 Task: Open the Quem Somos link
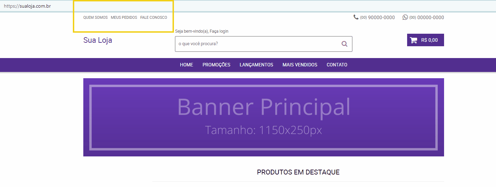pos(96,17)
